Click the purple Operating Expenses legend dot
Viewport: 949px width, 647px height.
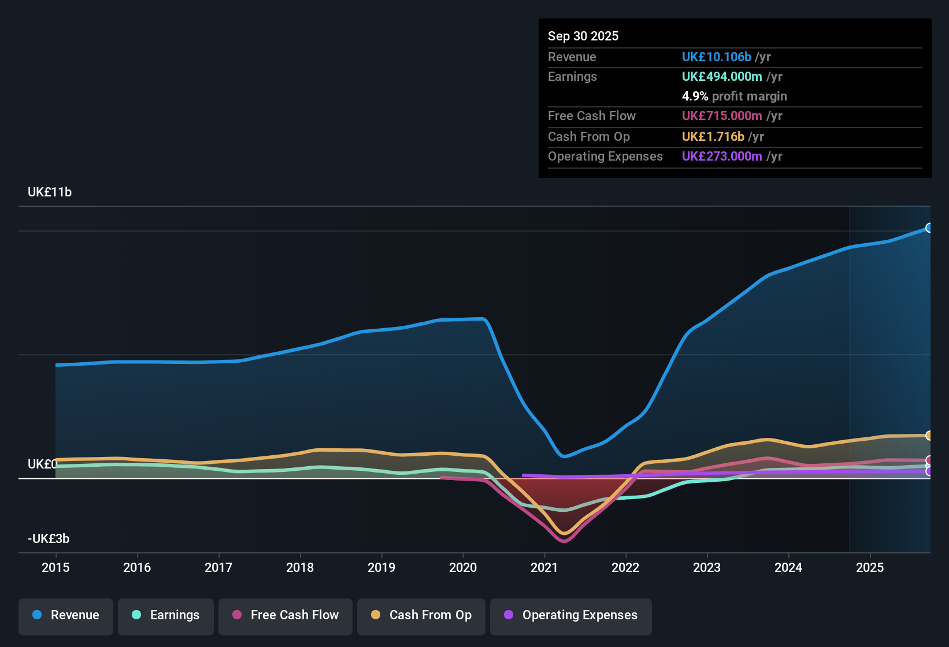click(507, 615)
